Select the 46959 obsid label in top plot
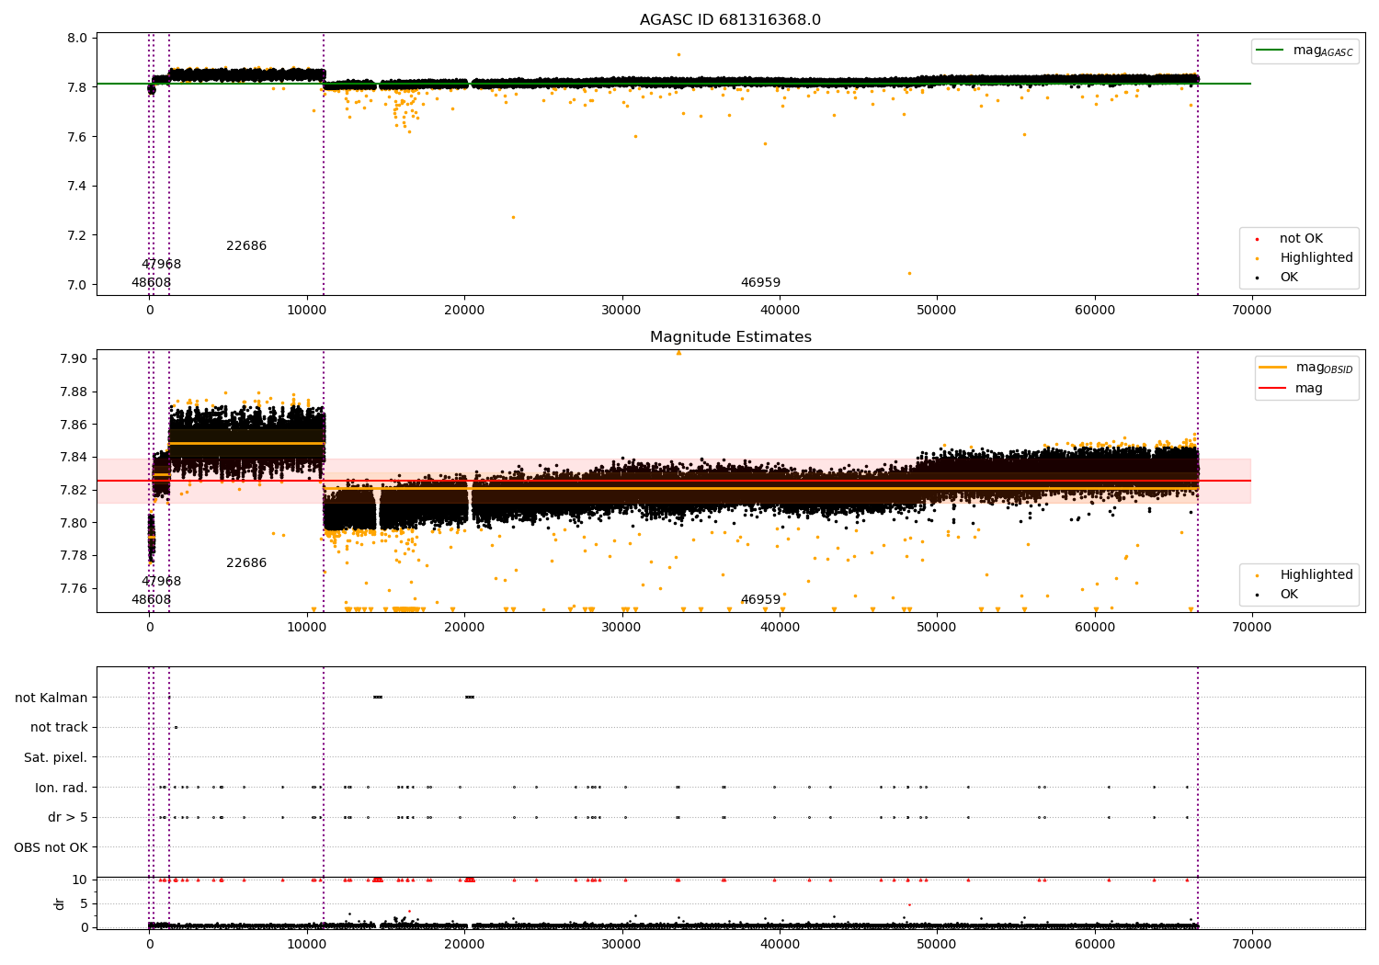 (x=760, y=283)
